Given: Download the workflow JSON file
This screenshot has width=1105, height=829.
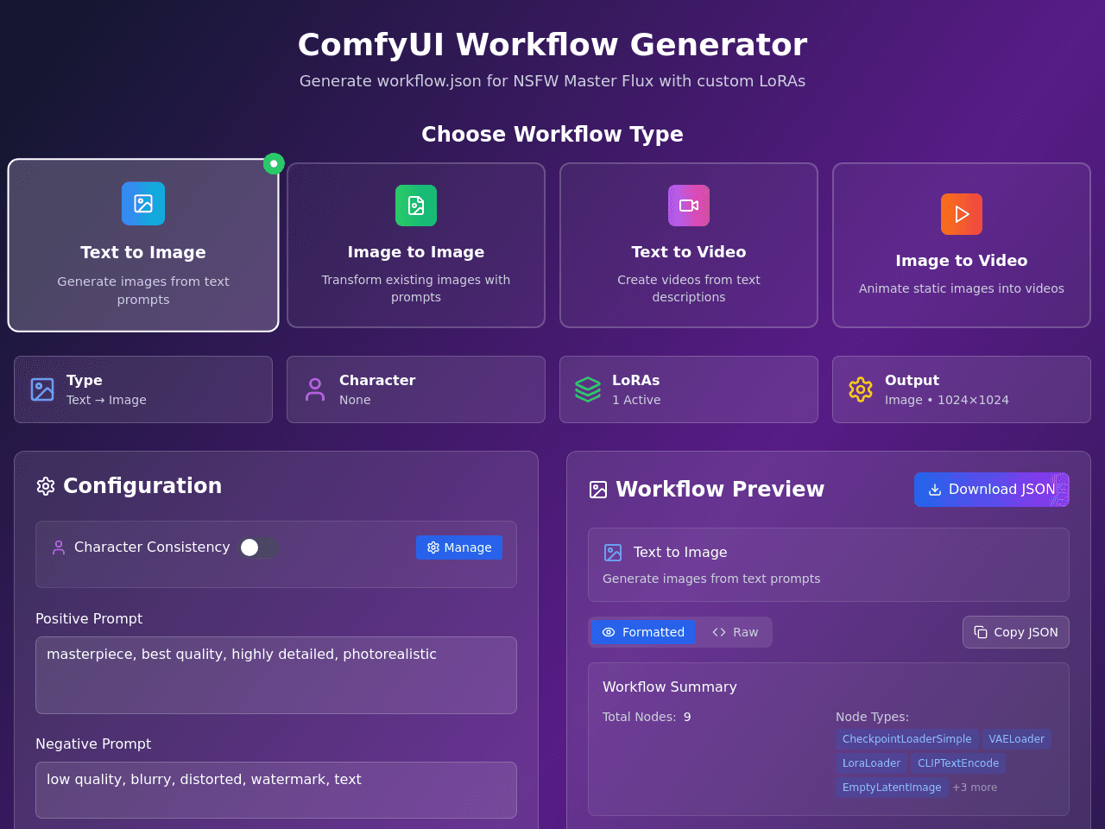Looking at the screenshot, I should pos(992,490).
